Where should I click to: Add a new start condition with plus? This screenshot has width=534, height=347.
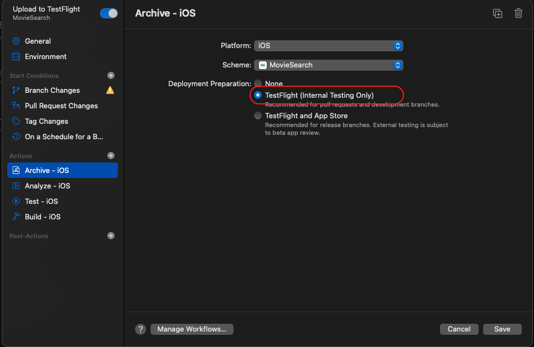point(111,76)
